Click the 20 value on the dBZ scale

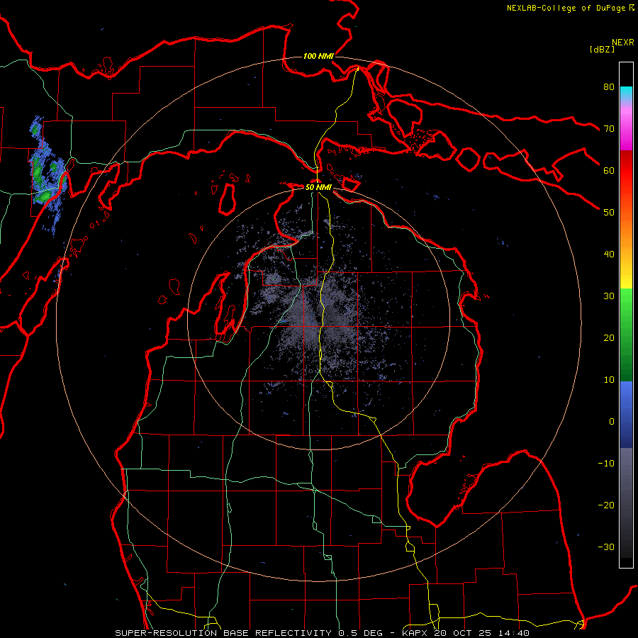point(609,337)
